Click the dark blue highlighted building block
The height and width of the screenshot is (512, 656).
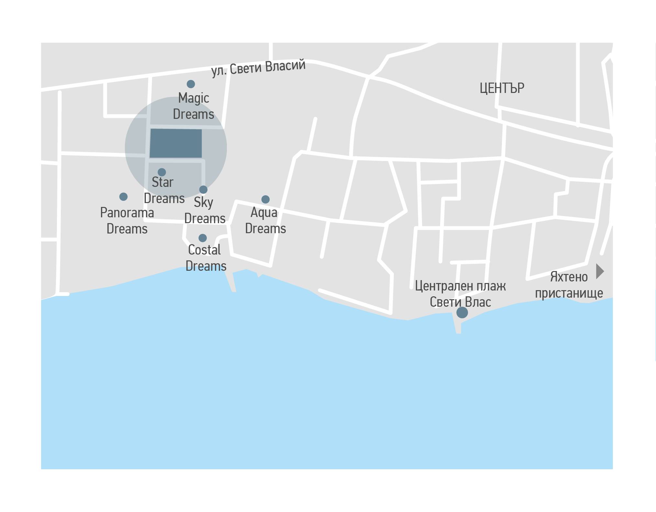[176, 143]
